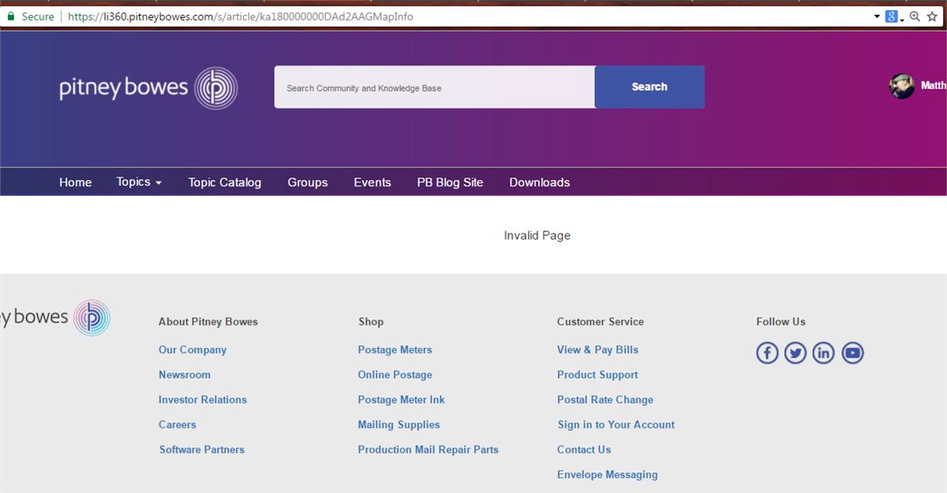The width and height of the screenshot is (947, 493).
Task: Open address bar dropdown arrow
Action: tap(877, 17)
